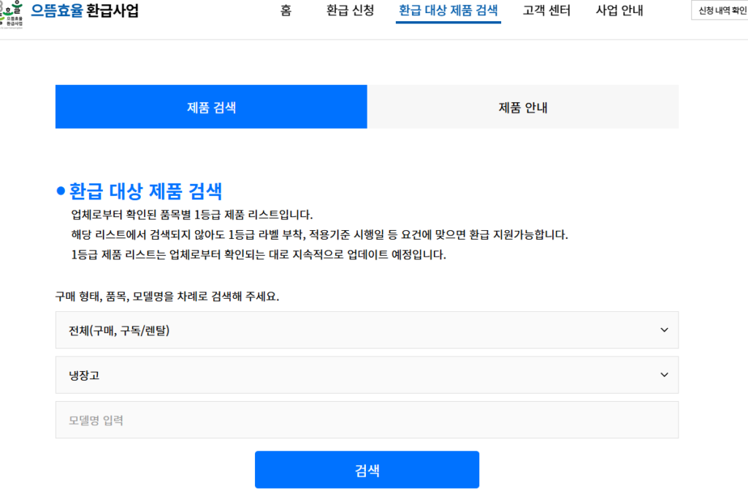748x499 pixels.
Task: Click the underlined 환급 대상 제품 검색 nav link
Action: point(449,10)
